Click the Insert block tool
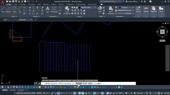This screenshot has height=95, width=170. point(100,9)
